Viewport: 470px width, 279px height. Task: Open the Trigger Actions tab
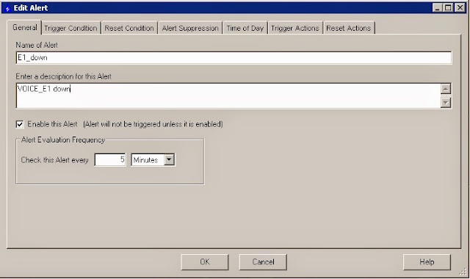coord(295,28)
